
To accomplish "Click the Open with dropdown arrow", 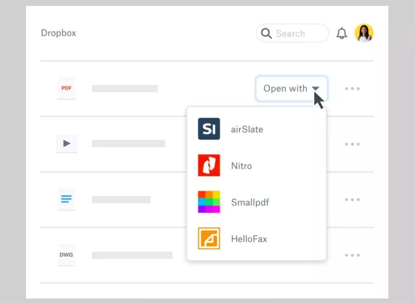I will (x=315, y=88).
